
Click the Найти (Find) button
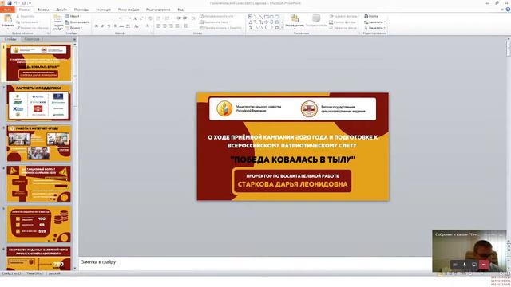pos(371,16)
